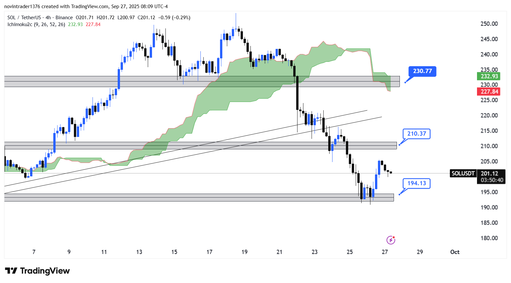
Task: Click the TradingView logo at bottom left
Action: pos(37,271)
